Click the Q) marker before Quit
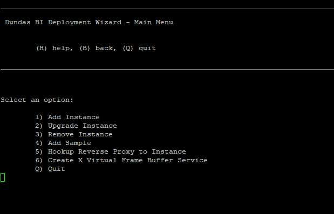This screenshot has width=334, height=214. click(x=39, y=169)
